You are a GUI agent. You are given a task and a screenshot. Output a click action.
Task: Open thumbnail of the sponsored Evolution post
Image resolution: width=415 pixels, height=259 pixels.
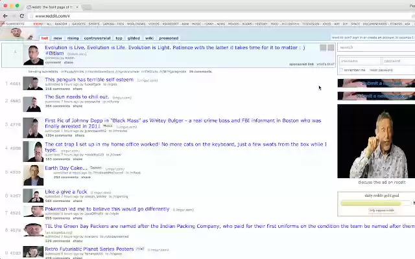click(33, 54)
